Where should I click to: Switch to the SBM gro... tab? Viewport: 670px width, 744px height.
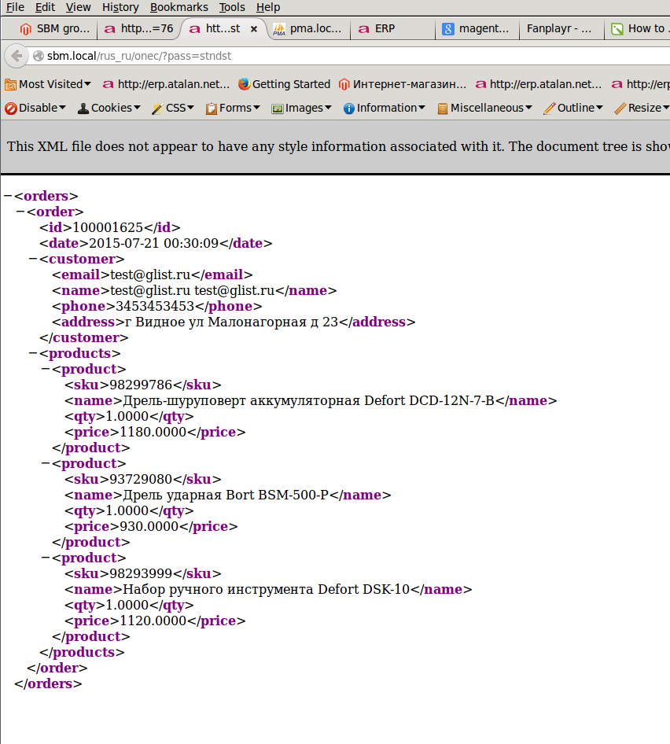(x=54, y=29)
